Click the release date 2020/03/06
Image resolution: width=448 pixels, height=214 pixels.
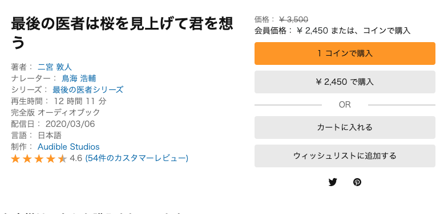(70, 124)
